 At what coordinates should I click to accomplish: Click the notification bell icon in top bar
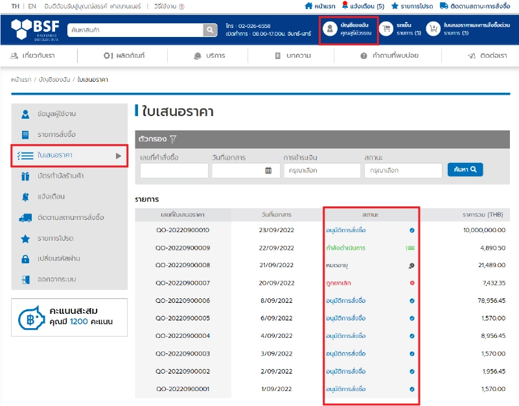point(345,6)
